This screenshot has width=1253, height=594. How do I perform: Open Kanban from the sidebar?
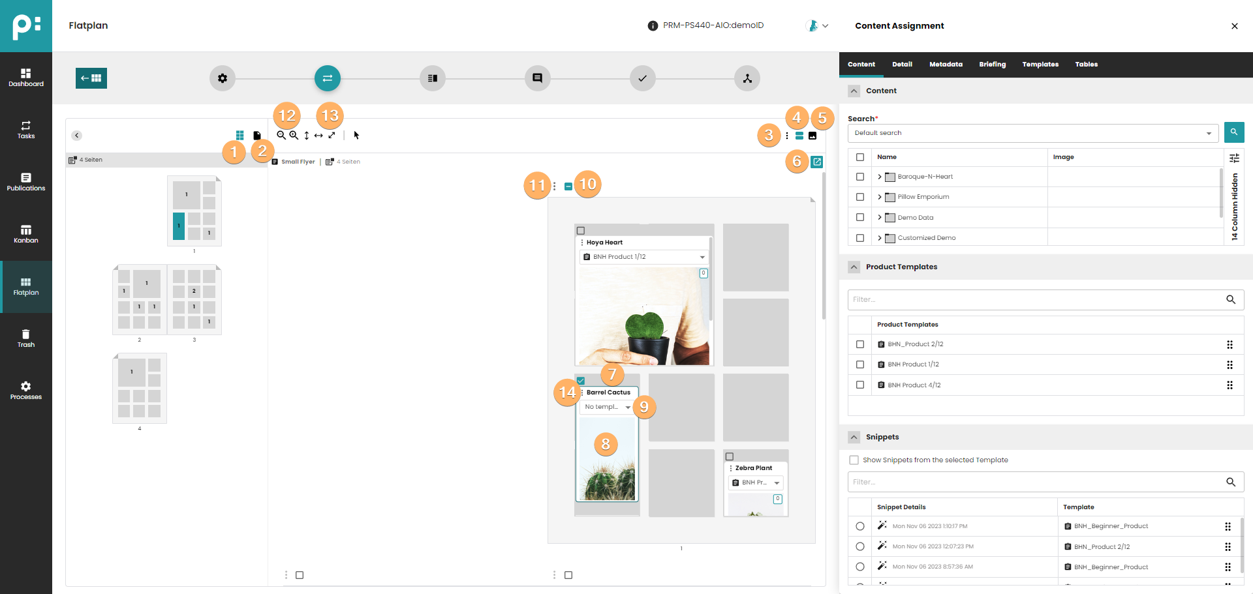(x=26, y=234)
